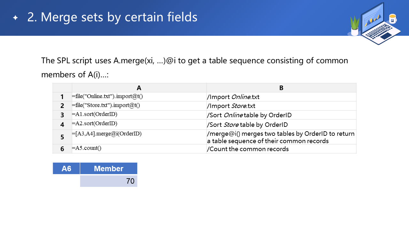Image resolution: width=409 pixels, height=230 pixels.
Task: Click the "/Import Online.txt" comment cell
Action: tap(281, 97)
